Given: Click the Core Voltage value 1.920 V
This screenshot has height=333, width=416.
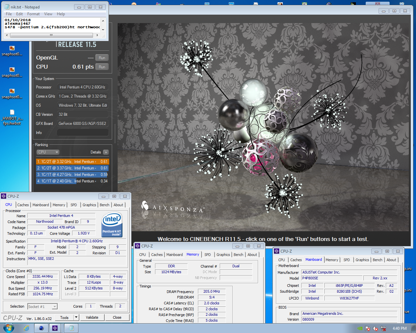Looking at the screenshot, I should (84, 233).
